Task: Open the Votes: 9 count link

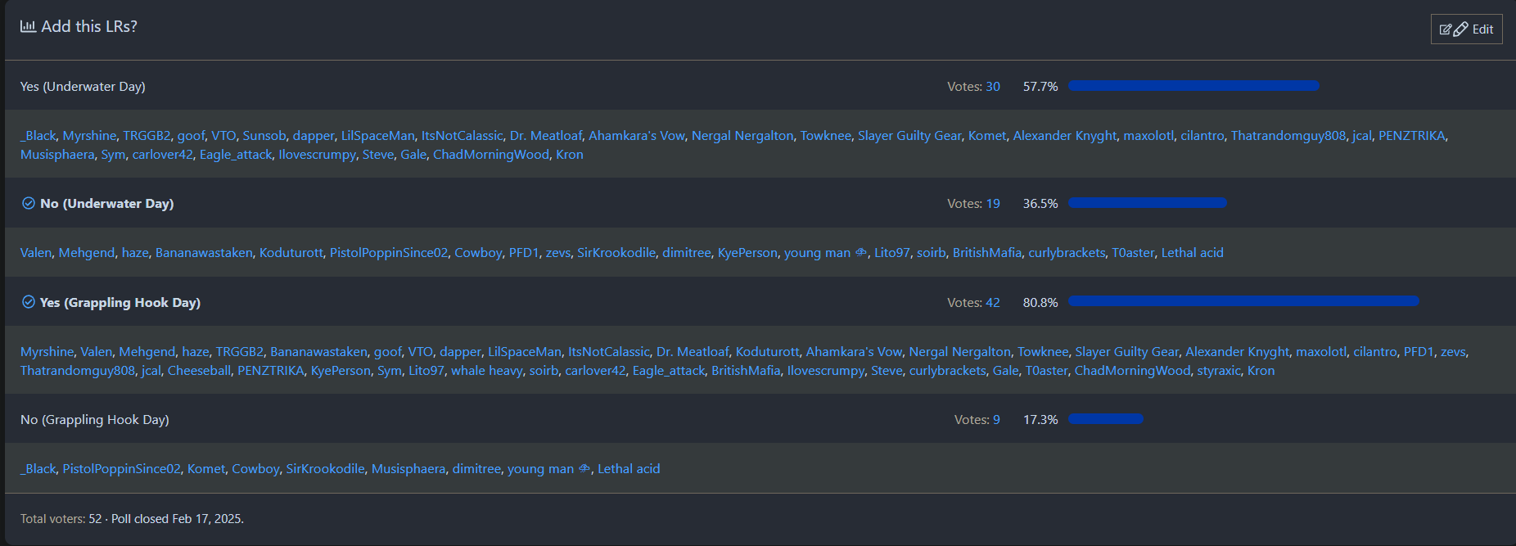Action: pyautogui.click(x=995, y=420)
